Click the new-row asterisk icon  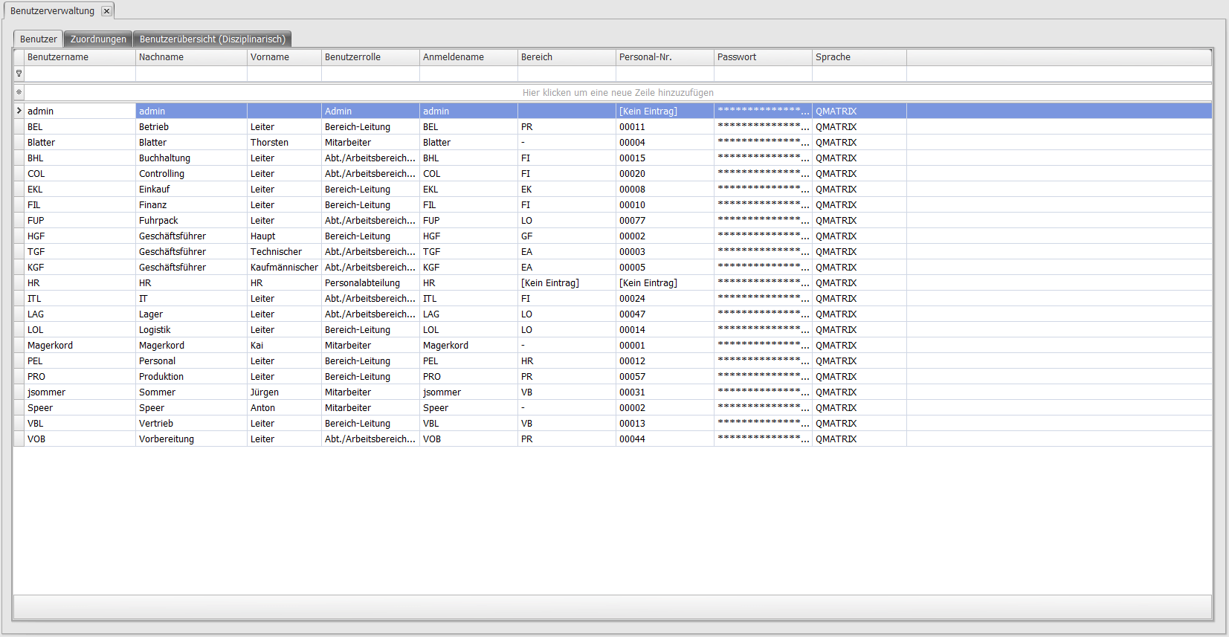pyautogui.click(x=19, y=92)
